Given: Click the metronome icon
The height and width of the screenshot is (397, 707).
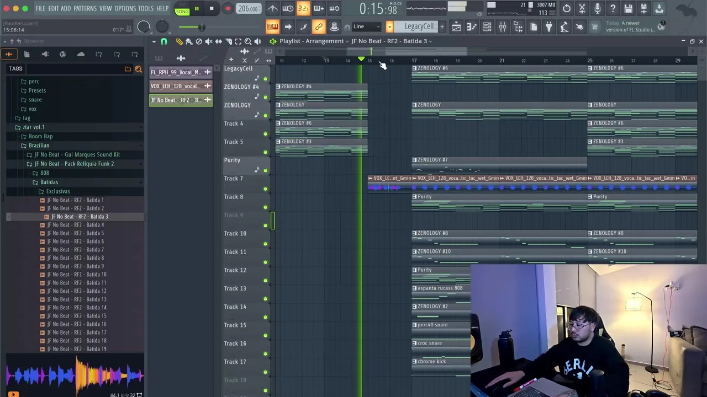Looking at the screenshot, I should point(272,8).
